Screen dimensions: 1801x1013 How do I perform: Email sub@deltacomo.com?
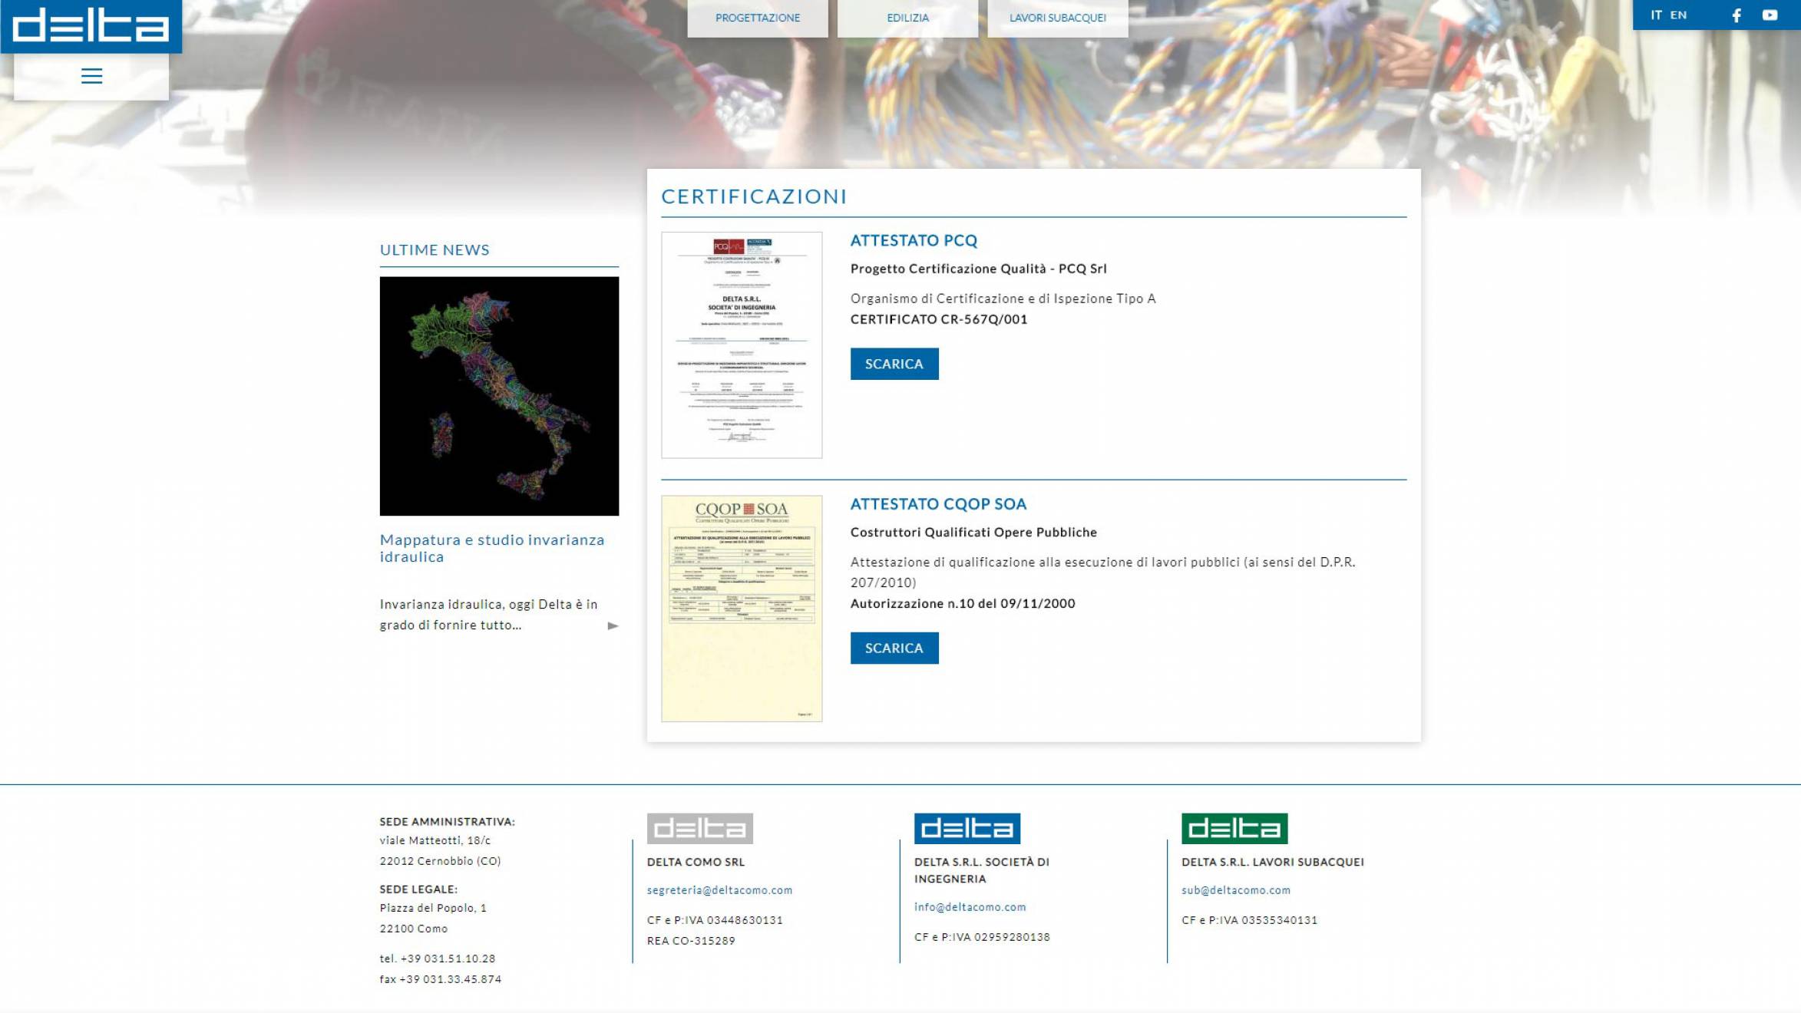(1235, 890)
